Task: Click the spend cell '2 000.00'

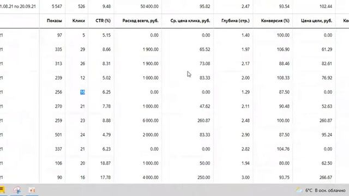Action: (151, 134)
